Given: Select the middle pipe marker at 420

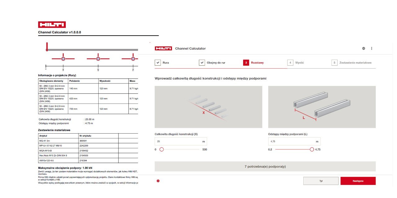Looking at the screenshot, I should (98, 58).
